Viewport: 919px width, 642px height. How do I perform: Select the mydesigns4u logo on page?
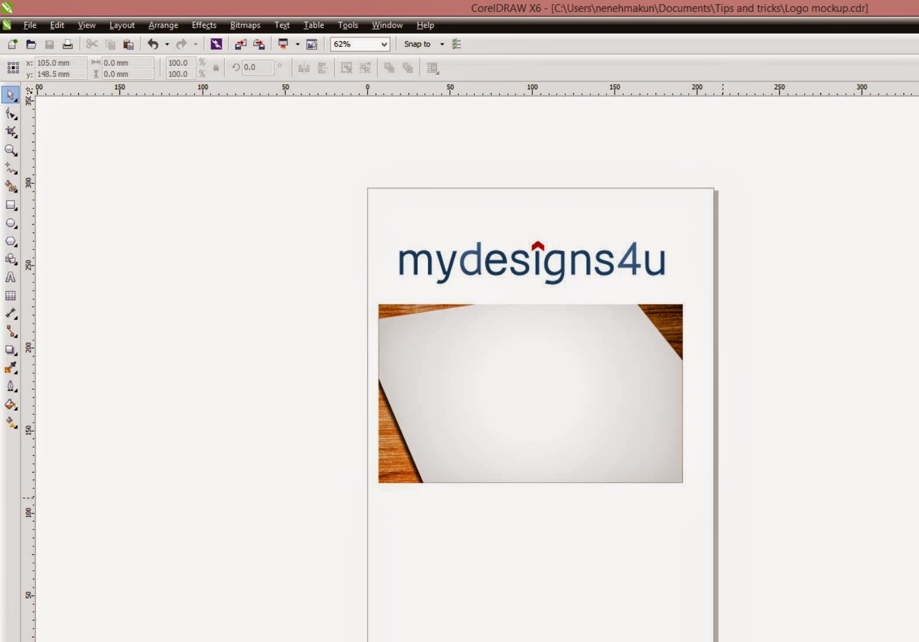(532, 263)
